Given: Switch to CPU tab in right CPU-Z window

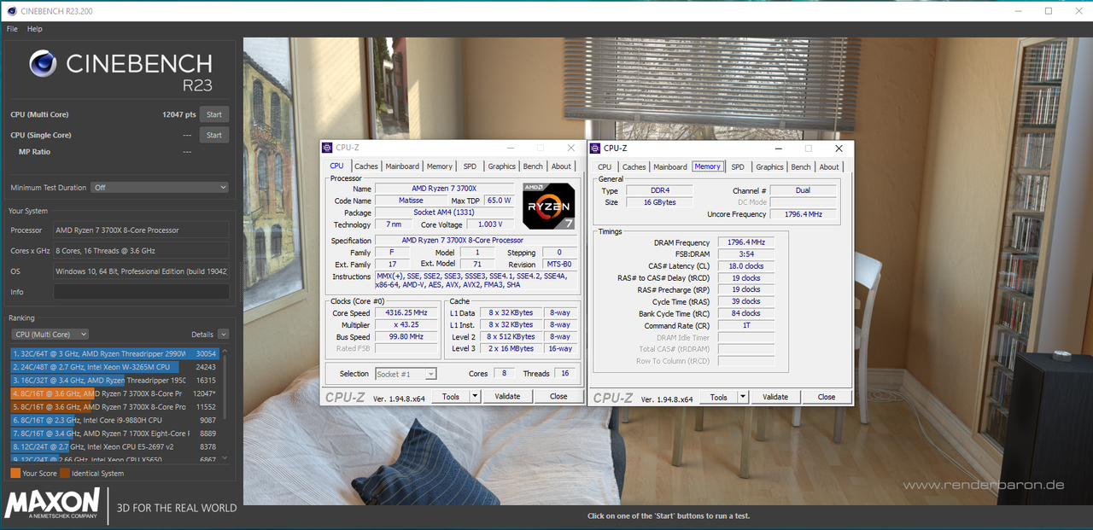Looking at the screenshot, I should pos(605,166).
